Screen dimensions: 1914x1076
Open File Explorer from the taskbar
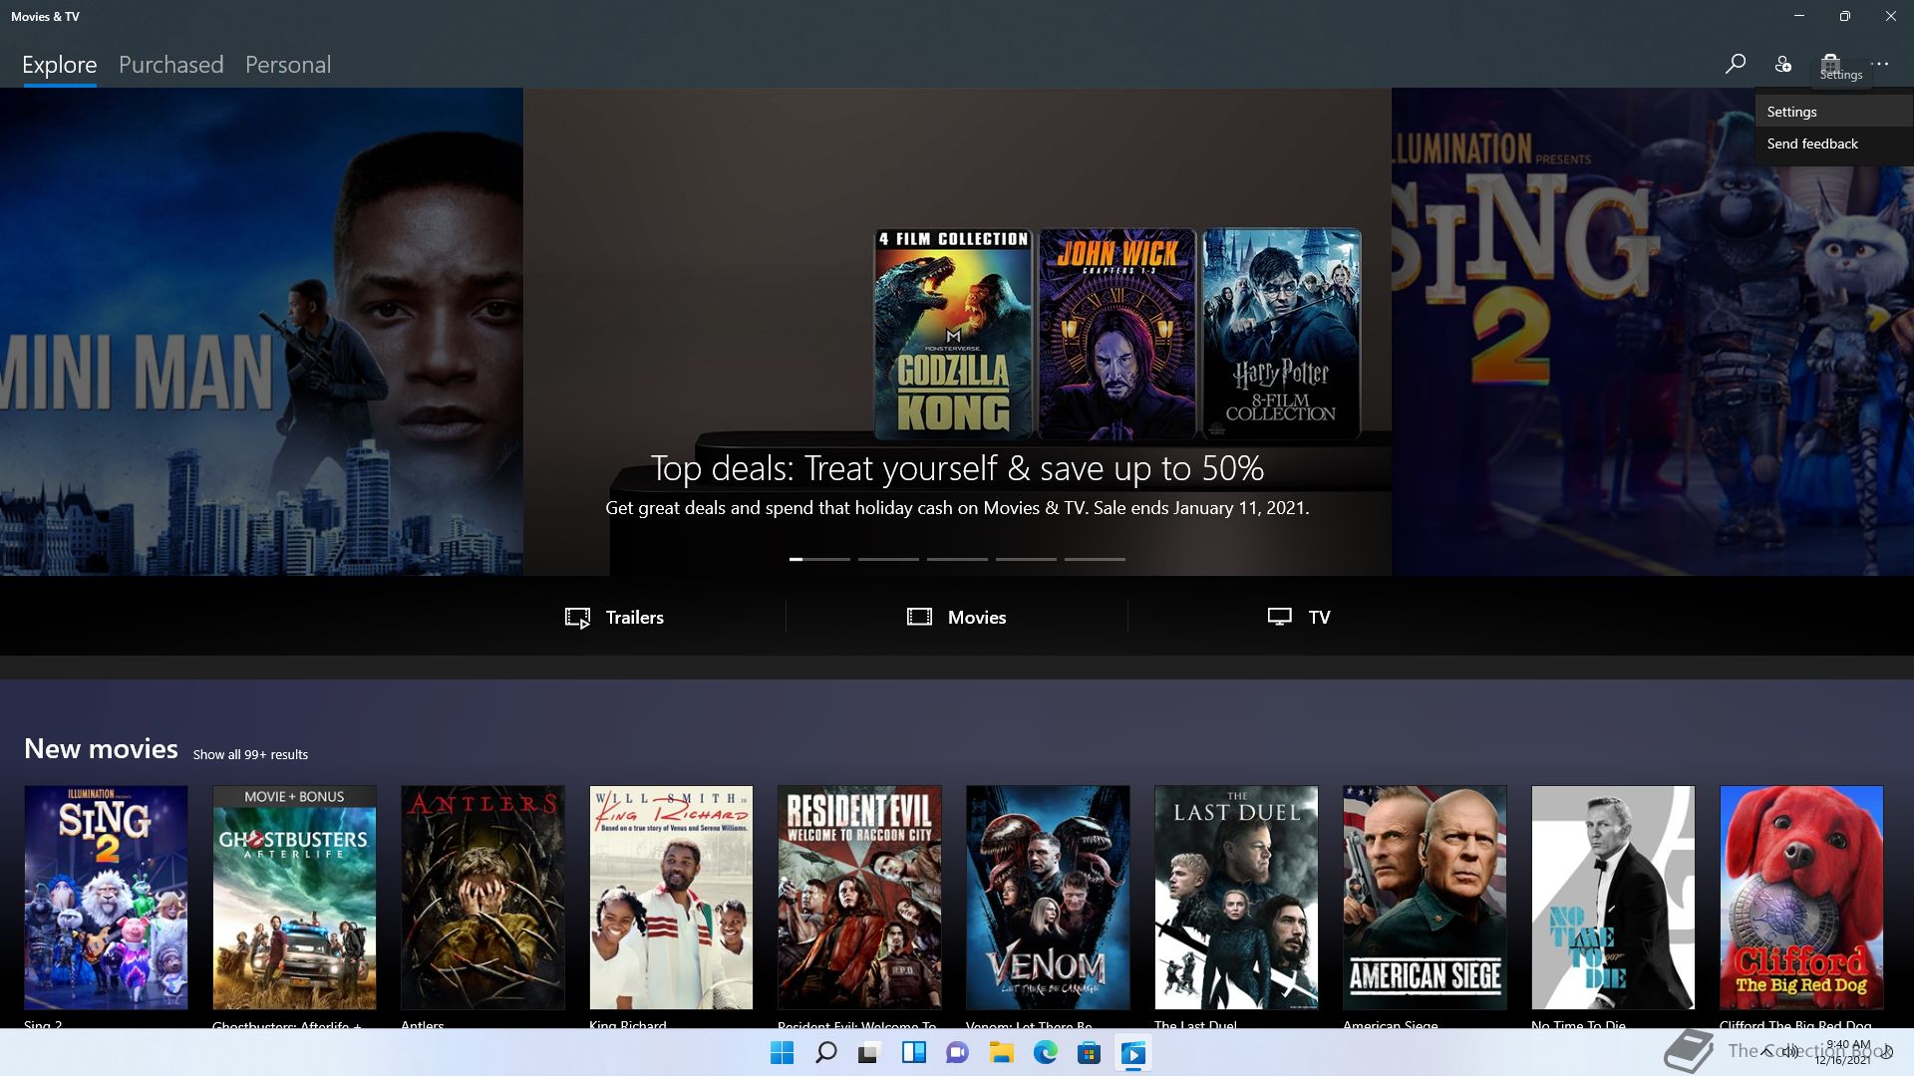1001,1053
